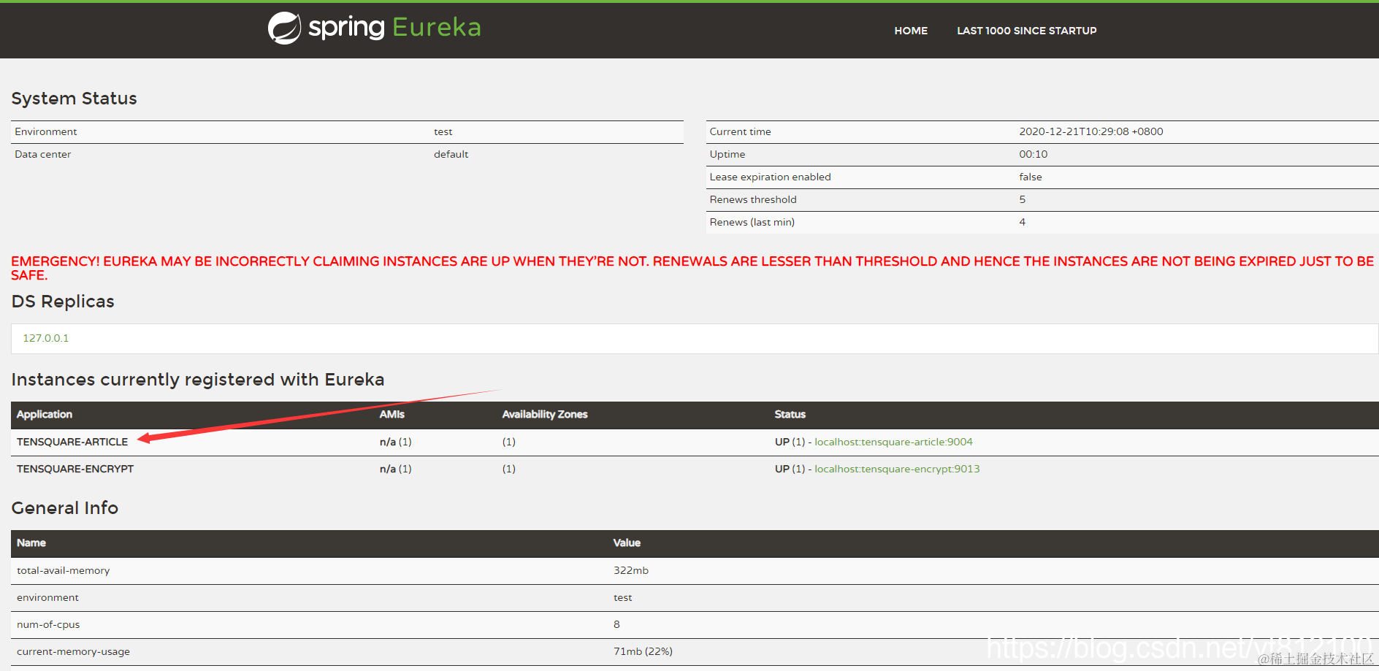1379x671 pixels.
Task: Select the false lease expiration value
Action: pos(1030,177)
